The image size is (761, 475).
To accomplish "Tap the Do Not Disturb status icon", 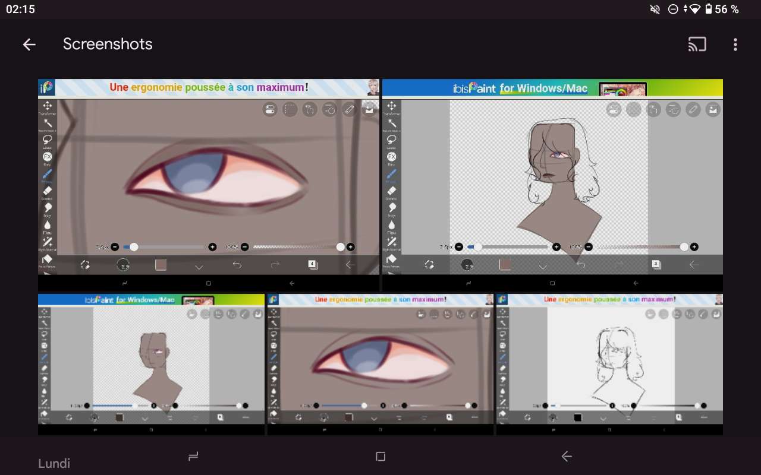I will [x=673, y=9].
